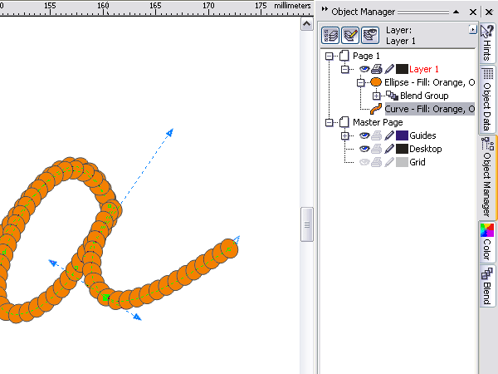Toggle editable pencil of Guides layer

(389, 135)
